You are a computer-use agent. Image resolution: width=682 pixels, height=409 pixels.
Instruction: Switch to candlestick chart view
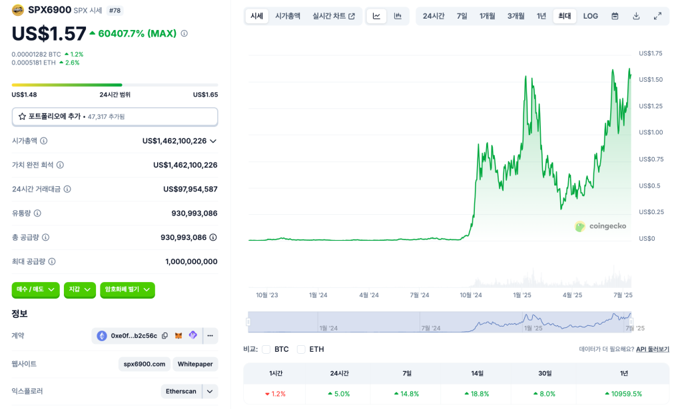tap(398, 16)
